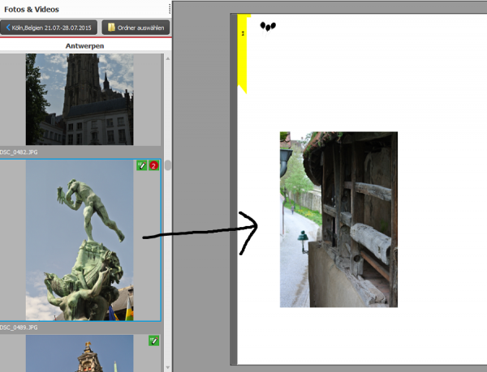487x372 pixels.
Task: Click red usage count badge showing 2
Action: click(153, 165)
